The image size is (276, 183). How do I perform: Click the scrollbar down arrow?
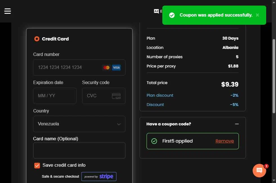pyautogui.click(x=274, y=180)
